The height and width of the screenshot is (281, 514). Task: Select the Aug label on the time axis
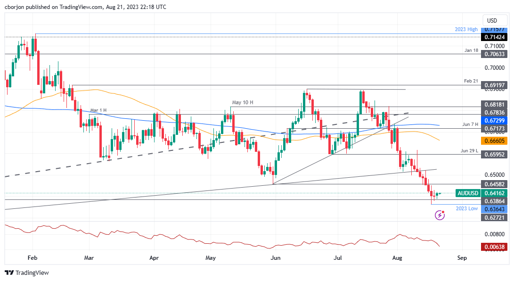397,258
